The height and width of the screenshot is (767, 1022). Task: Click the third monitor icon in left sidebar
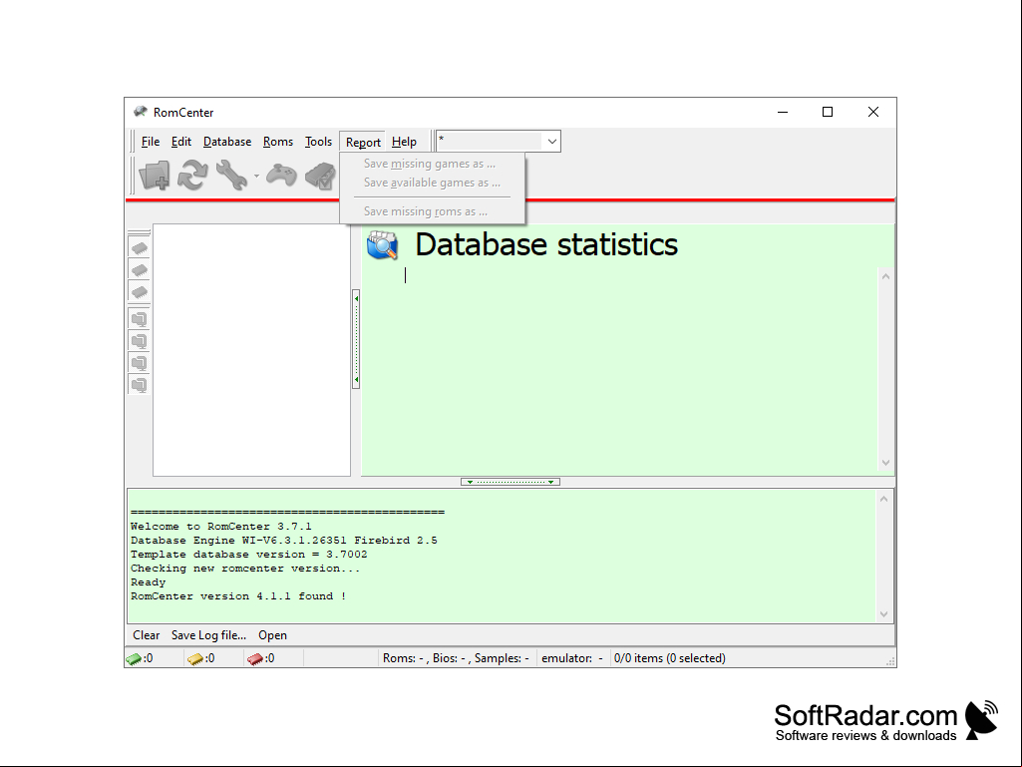tap(139, 363)
